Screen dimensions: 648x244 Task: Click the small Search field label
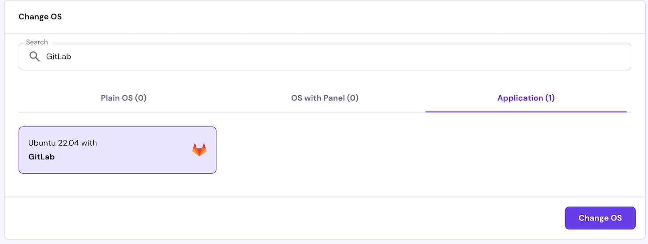[x=37, y=42]
